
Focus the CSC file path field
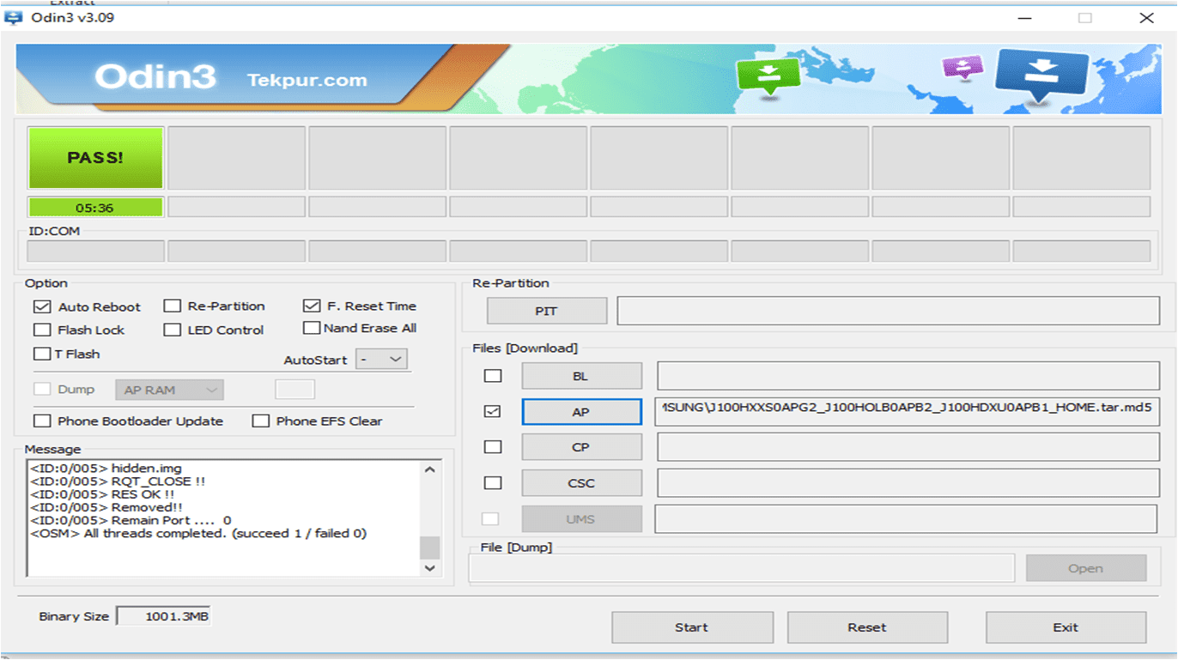pyautogui.click(x=908, y=483)
